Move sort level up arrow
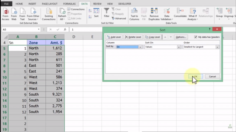Viewport: 236px width, 132px height. click(165, 37)
